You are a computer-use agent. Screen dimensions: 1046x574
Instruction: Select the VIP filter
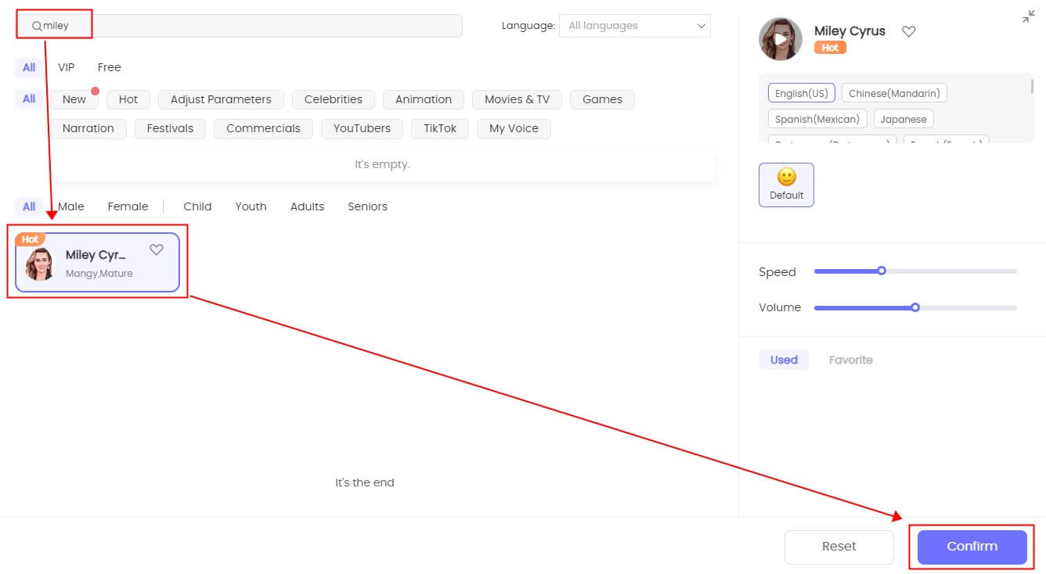(67, 67)
